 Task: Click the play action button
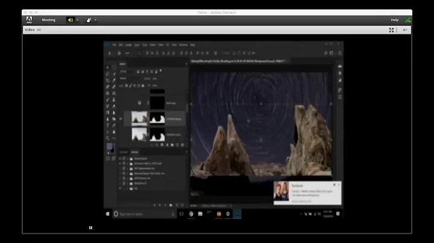[165, 205]
